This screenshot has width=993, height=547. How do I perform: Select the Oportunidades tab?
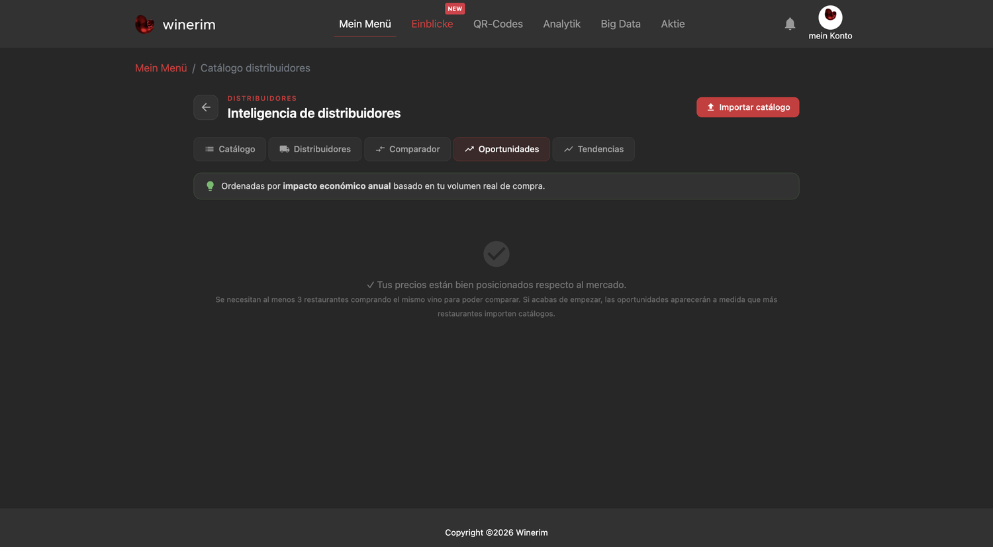(x=502, y=149)
